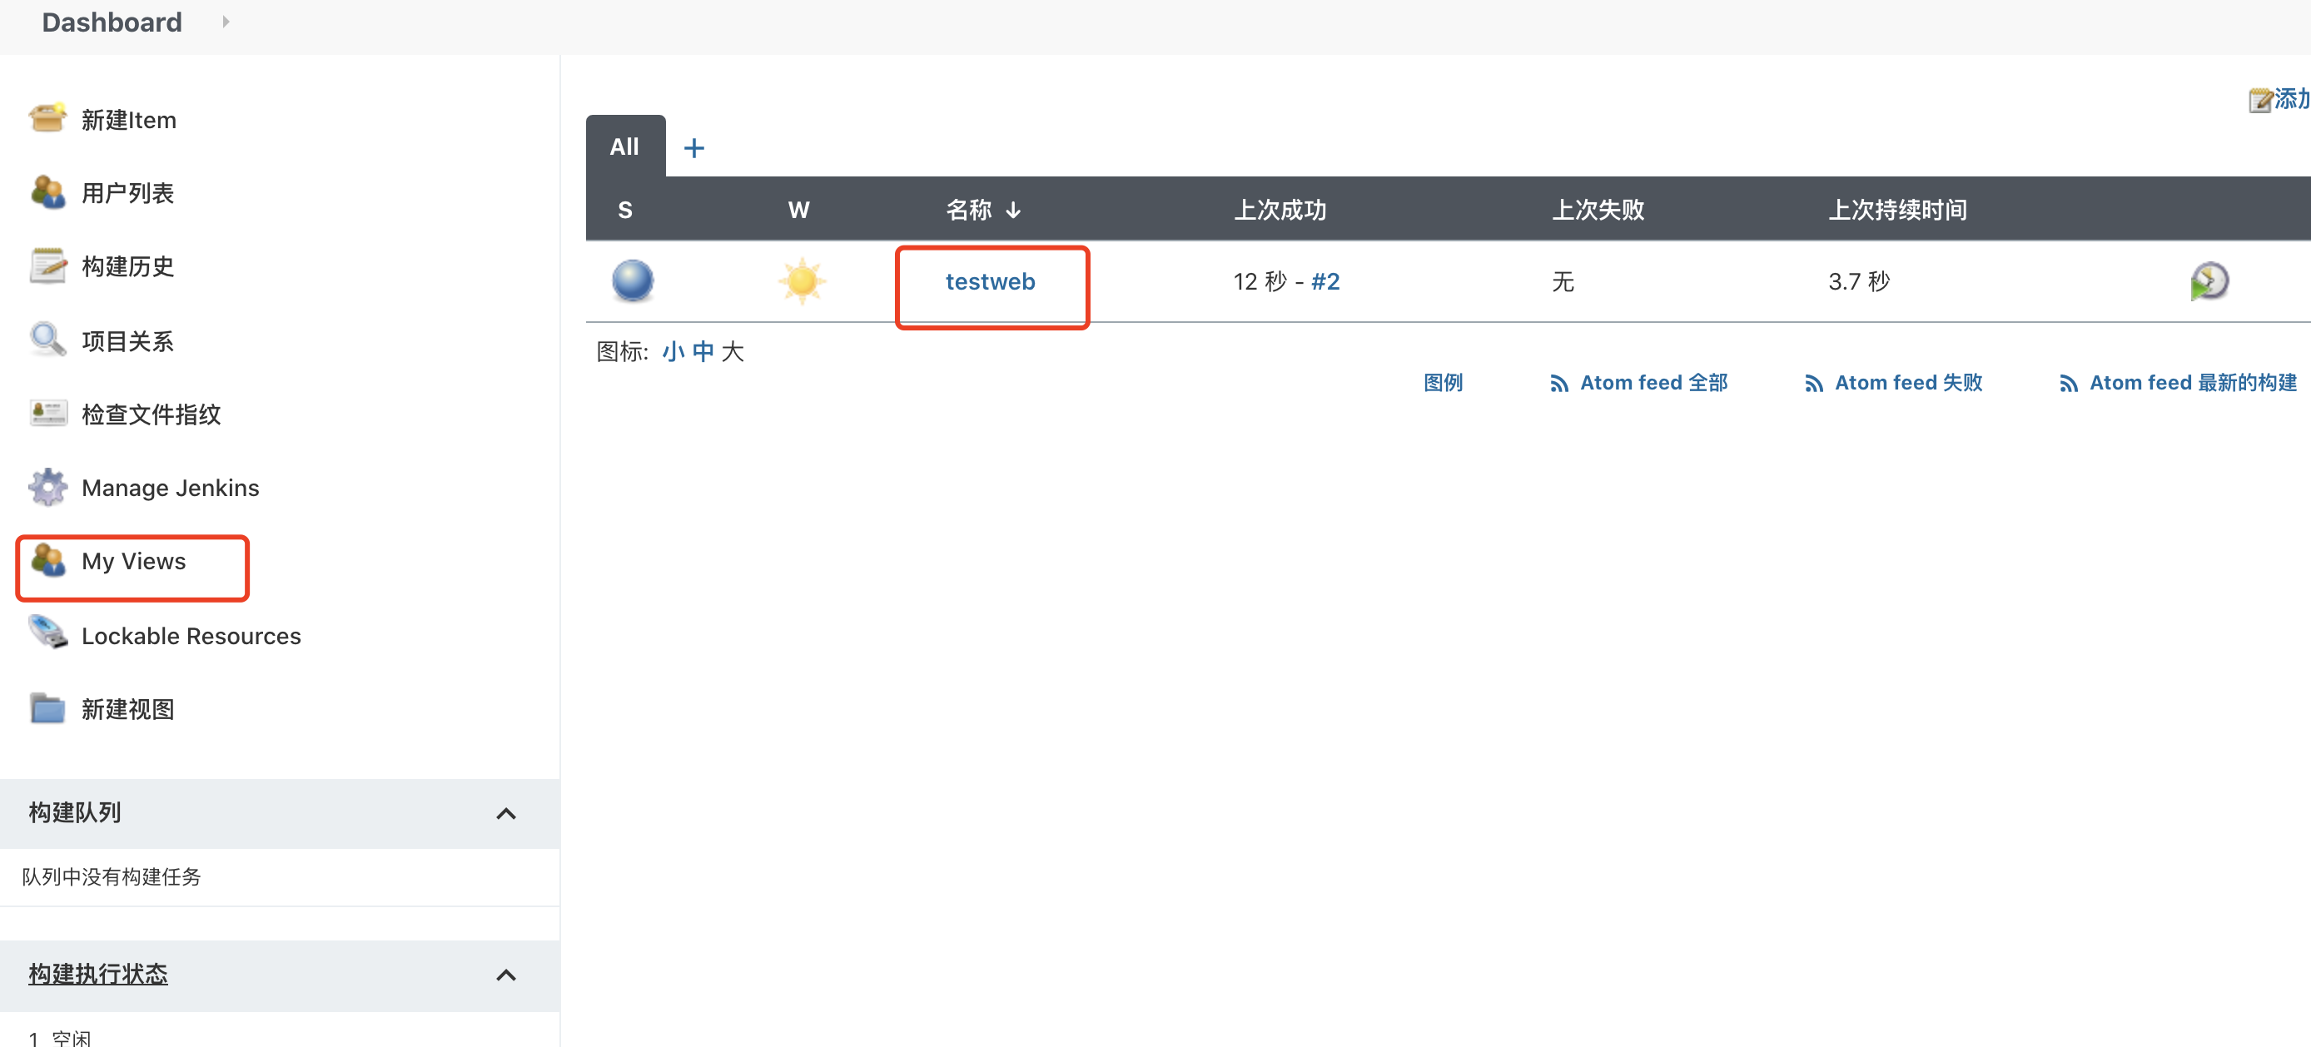Image resolution: width=2311 pixels, height=1047 pixels.
Task: Set icon size to 中
Action: pos(703,350)
